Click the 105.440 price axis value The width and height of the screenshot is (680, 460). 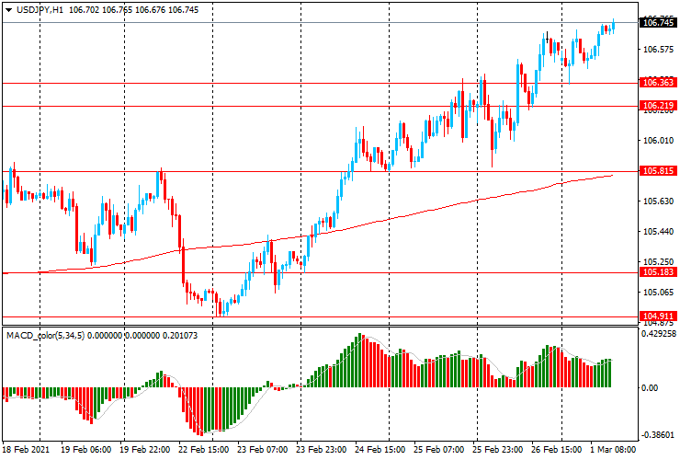[658, 232]
